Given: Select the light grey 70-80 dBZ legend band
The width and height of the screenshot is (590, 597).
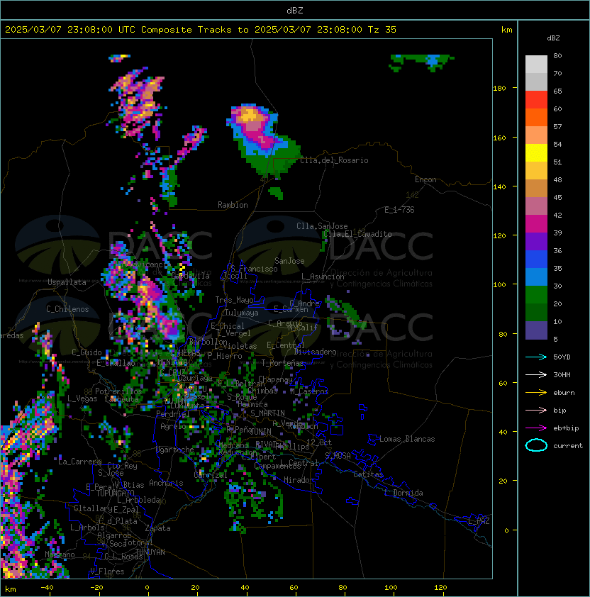Looking at the screenshot, I should coord(536,65).
